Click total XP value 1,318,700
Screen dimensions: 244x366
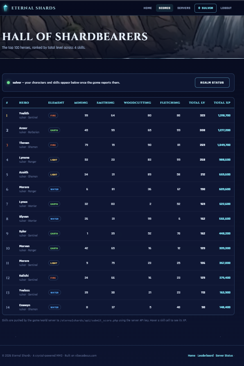pyautogui.click(x=224, y=116)
